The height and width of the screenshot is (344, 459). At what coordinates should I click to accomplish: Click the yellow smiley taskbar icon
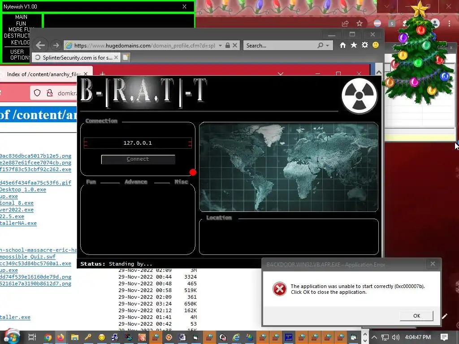tap(102, 337)
